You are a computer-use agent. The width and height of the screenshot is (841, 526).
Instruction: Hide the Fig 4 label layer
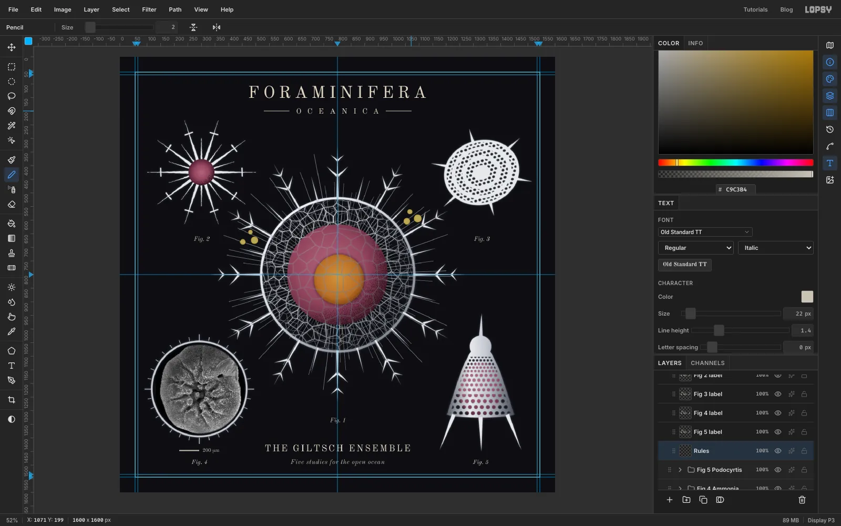(778, 413)
